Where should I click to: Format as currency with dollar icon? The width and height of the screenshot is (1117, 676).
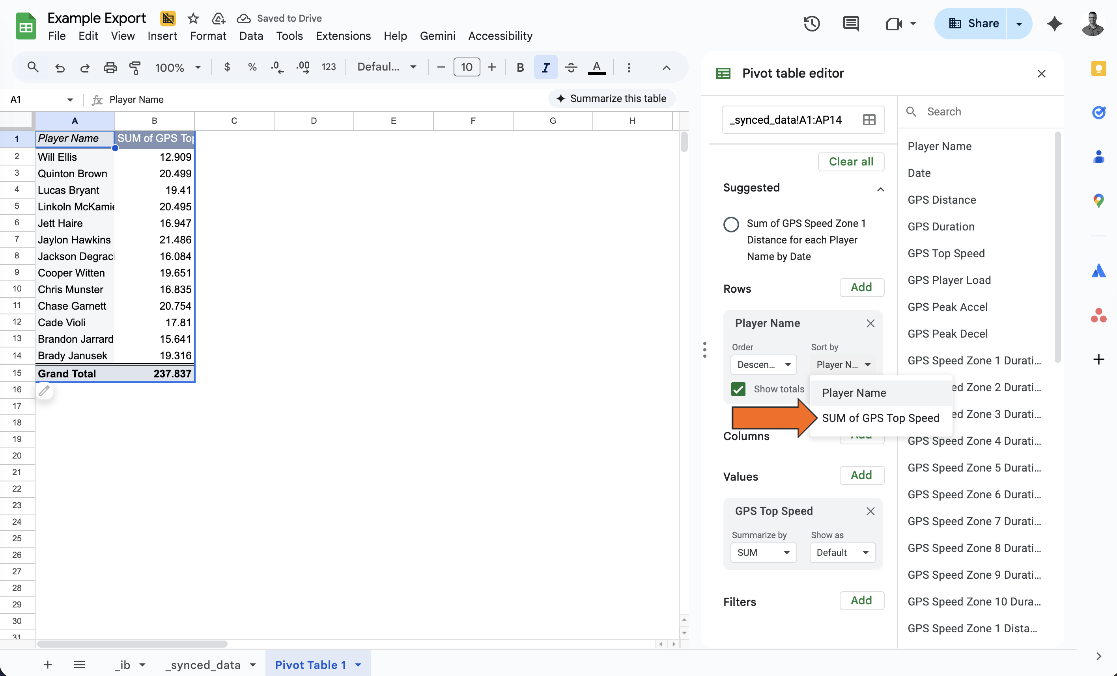pos(227,67)
